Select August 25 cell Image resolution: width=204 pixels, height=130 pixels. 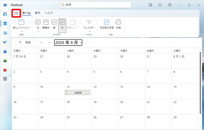point(78,122)
